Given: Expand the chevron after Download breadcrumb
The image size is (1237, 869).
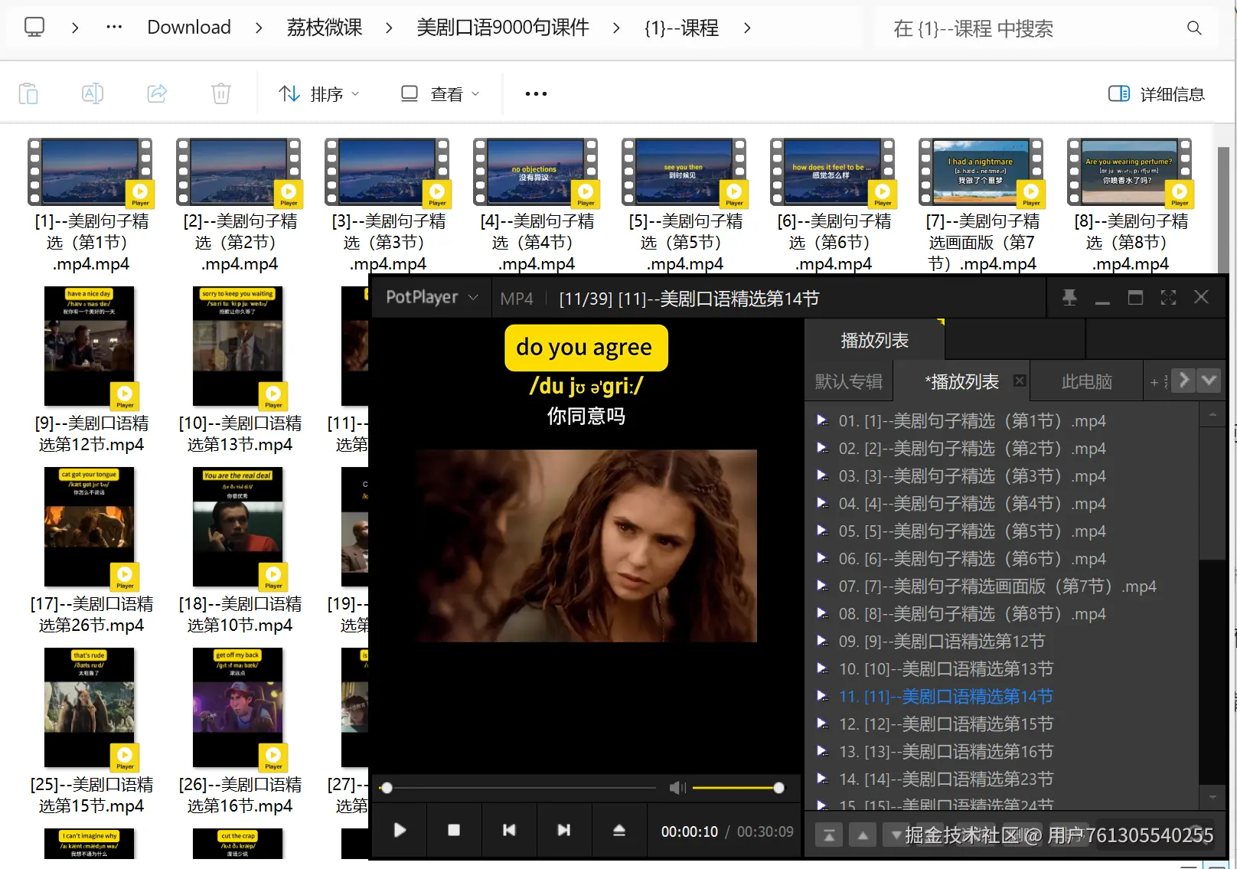Looking at the screenshot, I should [x=259, y=28].
